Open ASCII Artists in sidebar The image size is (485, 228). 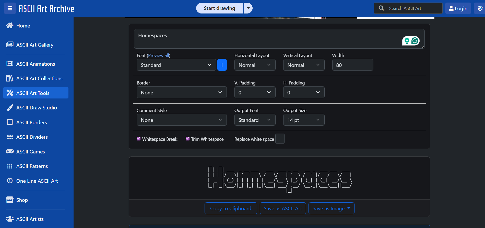pos(36,219)
